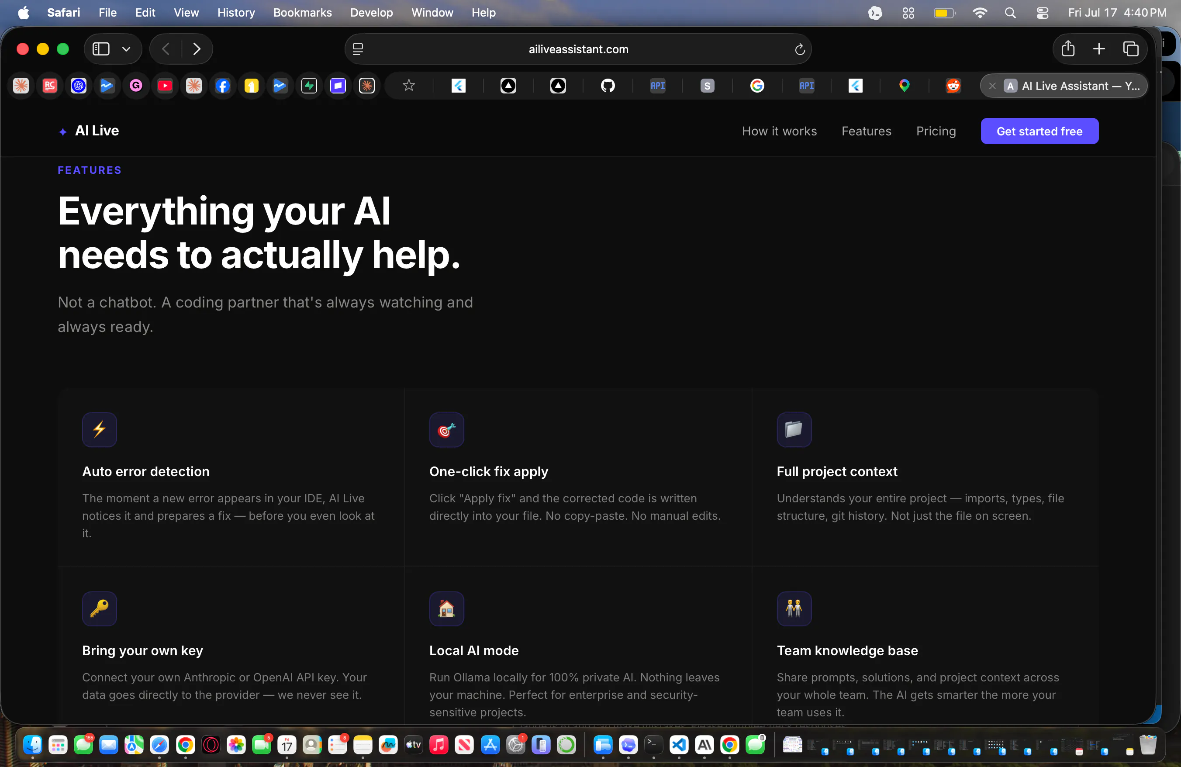Viewport: 1181px width, 767px height.
Task: Open Visual Studio Code from the Dock
Action: [679, 744]
